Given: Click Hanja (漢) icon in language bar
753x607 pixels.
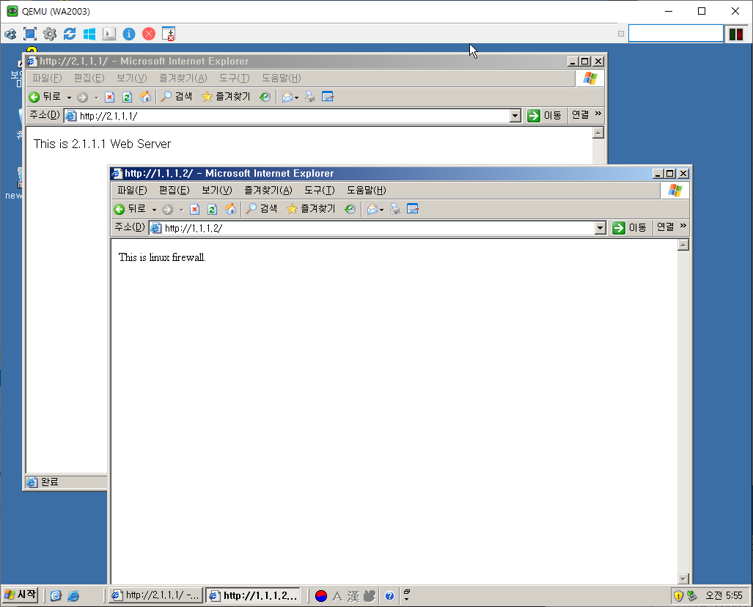Looking at the screenshot, I should tap(353, 596).
